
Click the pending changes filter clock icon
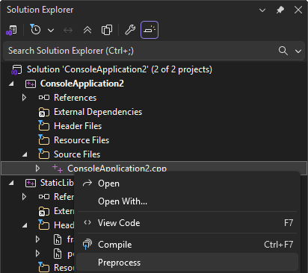35,30
